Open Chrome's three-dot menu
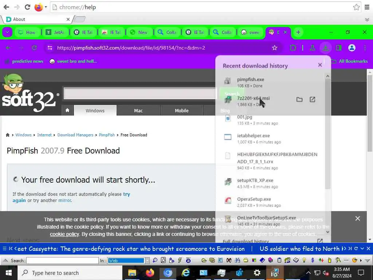 [x=365, y=48]
